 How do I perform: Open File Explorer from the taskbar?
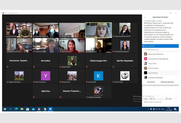click(22, 109)
